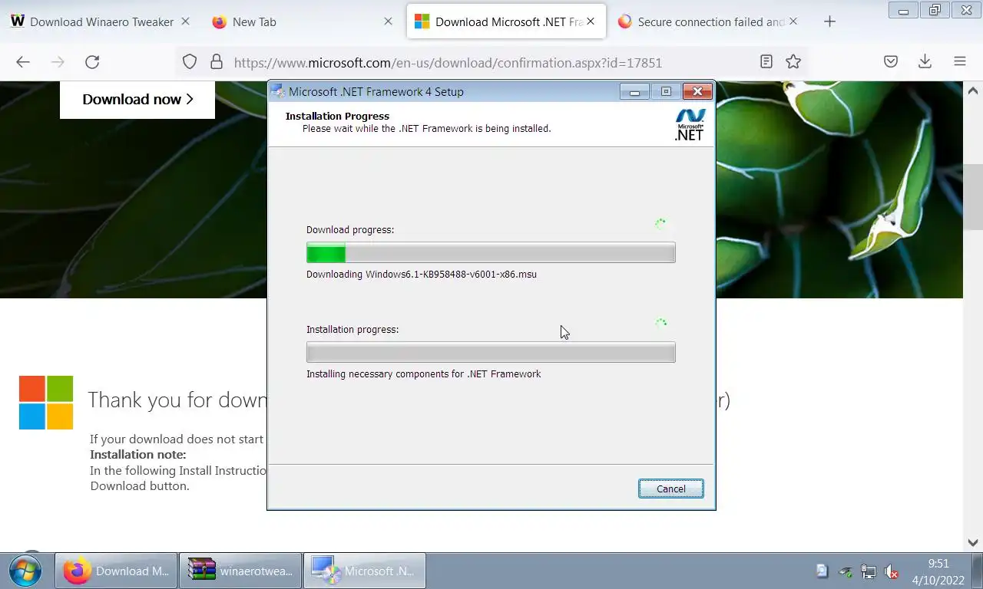The height and width of the screenshot is (589, 983).
Task: Switch to the New Tab tab
Action: [x=303, y=21]
